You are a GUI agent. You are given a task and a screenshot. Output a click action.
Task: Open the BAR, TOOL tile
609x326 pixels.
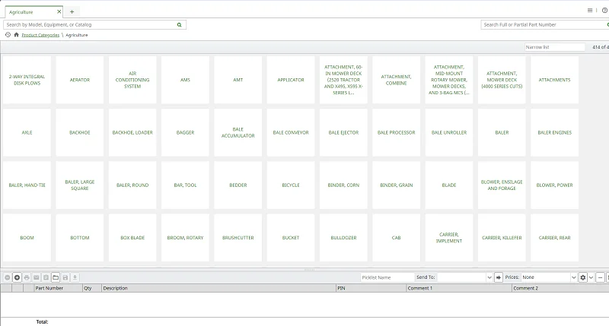click(x=185, y=185)
